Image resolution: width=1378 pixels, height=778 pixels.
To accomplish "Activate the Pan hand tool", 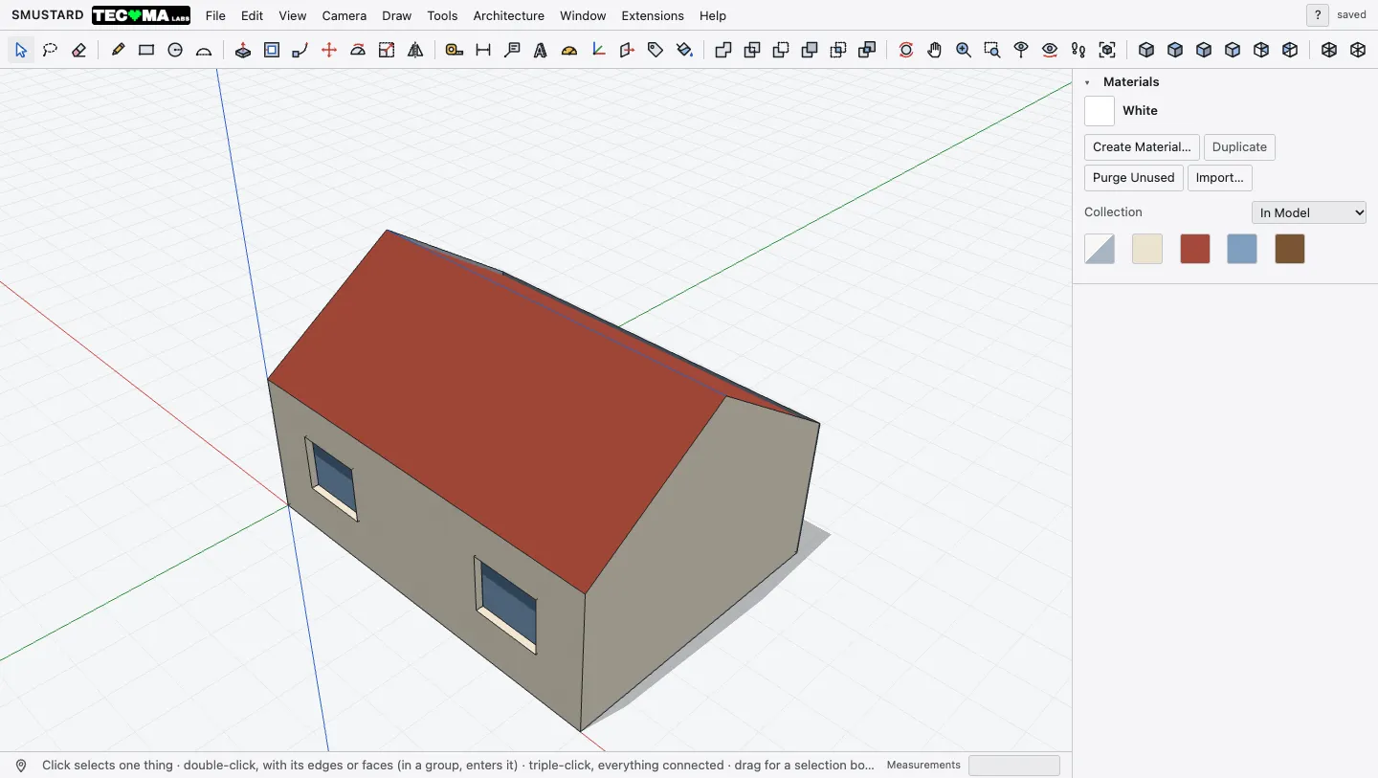I will tap(935, 50).
